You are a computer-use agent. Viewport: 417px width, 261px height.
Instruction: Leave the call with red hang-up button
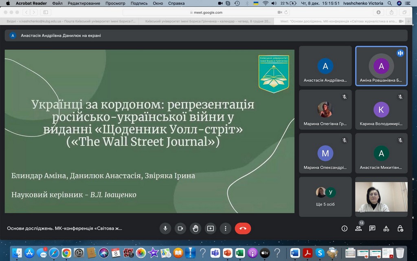[x=243, y=228]
